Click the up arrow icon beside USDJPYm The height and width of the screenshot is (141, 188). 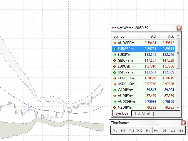(114, 72)
